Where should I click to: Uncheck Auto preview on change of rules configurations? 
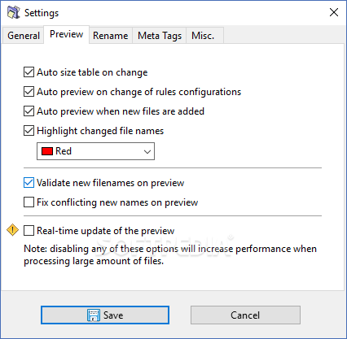pyautogui.click(x=29, y=92)
